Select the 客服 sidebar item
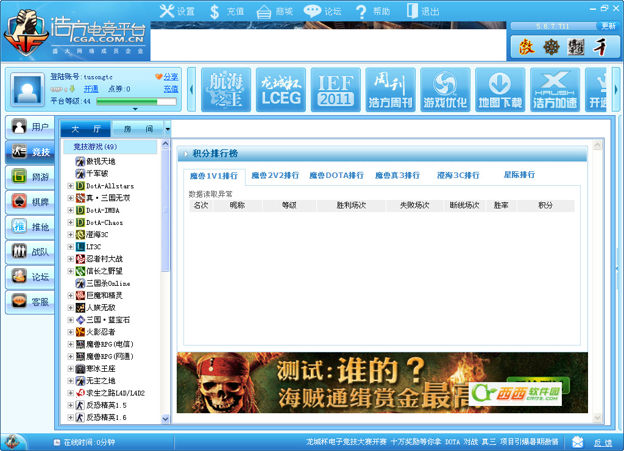Screen dimensions: 624x451 point(30,302)
